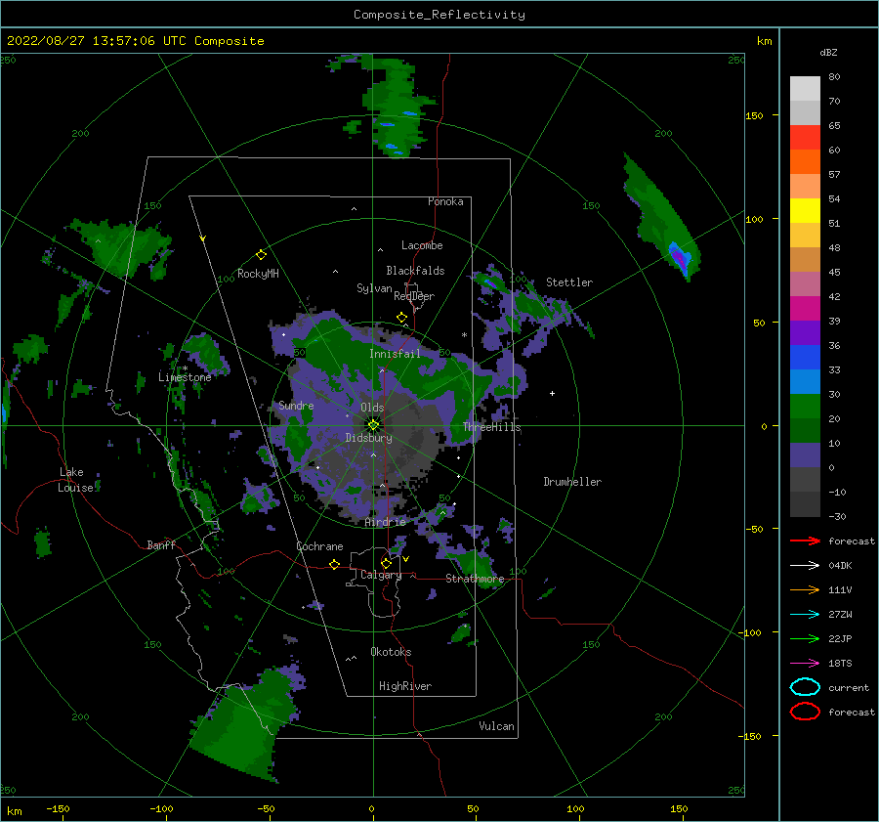
Task: Click the Limestone label
Action: pos(185,377)
